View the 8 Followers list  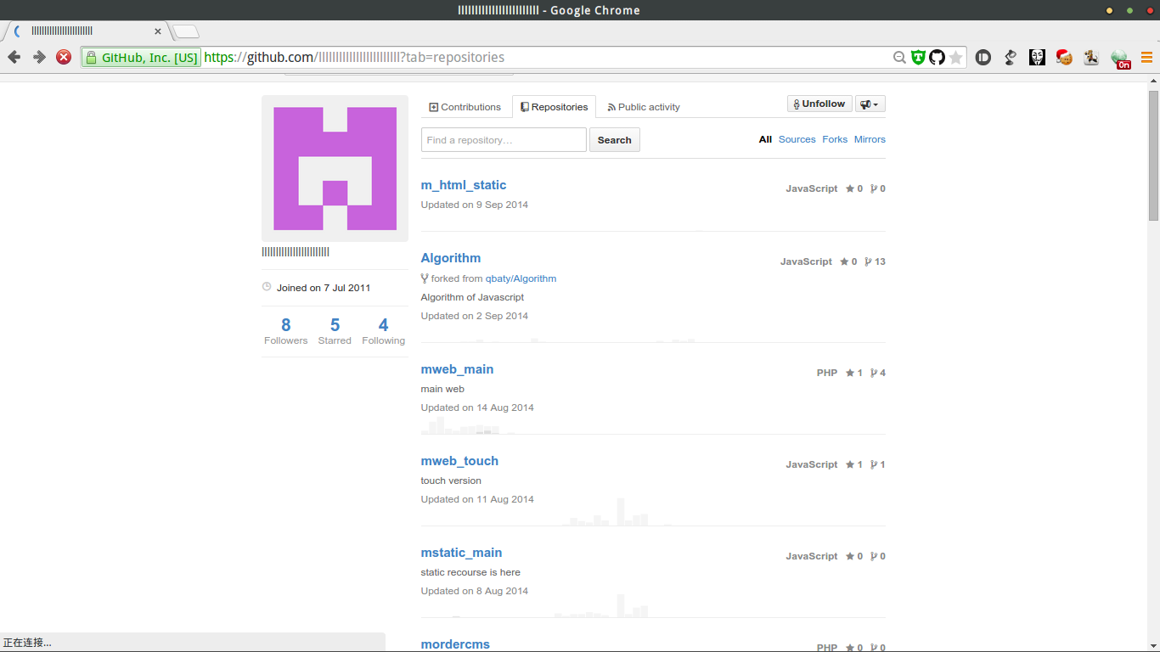285,330
